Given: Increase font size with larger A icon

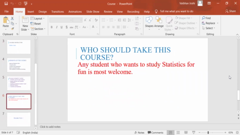Looking at the screenshot, I should [x=85, y=20].
